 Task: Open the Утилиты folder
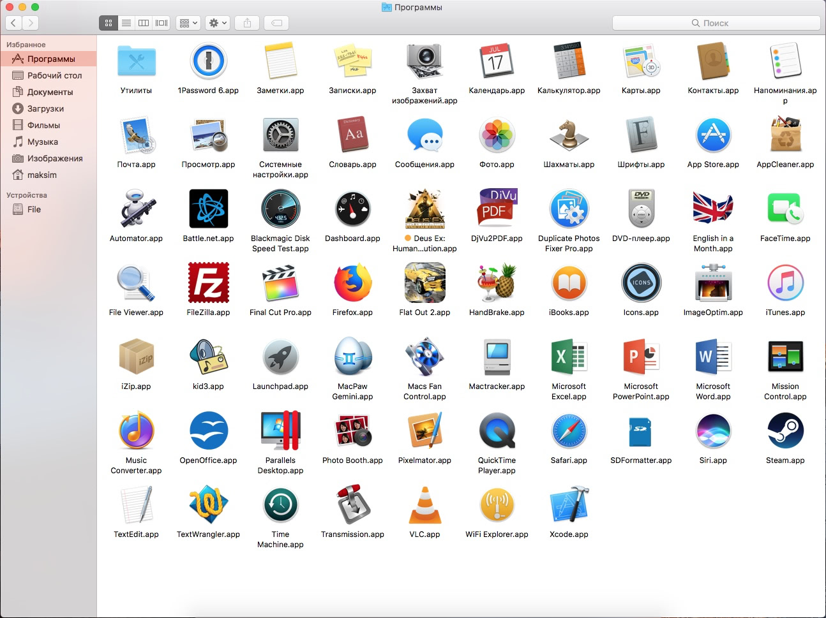tap(136, 61)
